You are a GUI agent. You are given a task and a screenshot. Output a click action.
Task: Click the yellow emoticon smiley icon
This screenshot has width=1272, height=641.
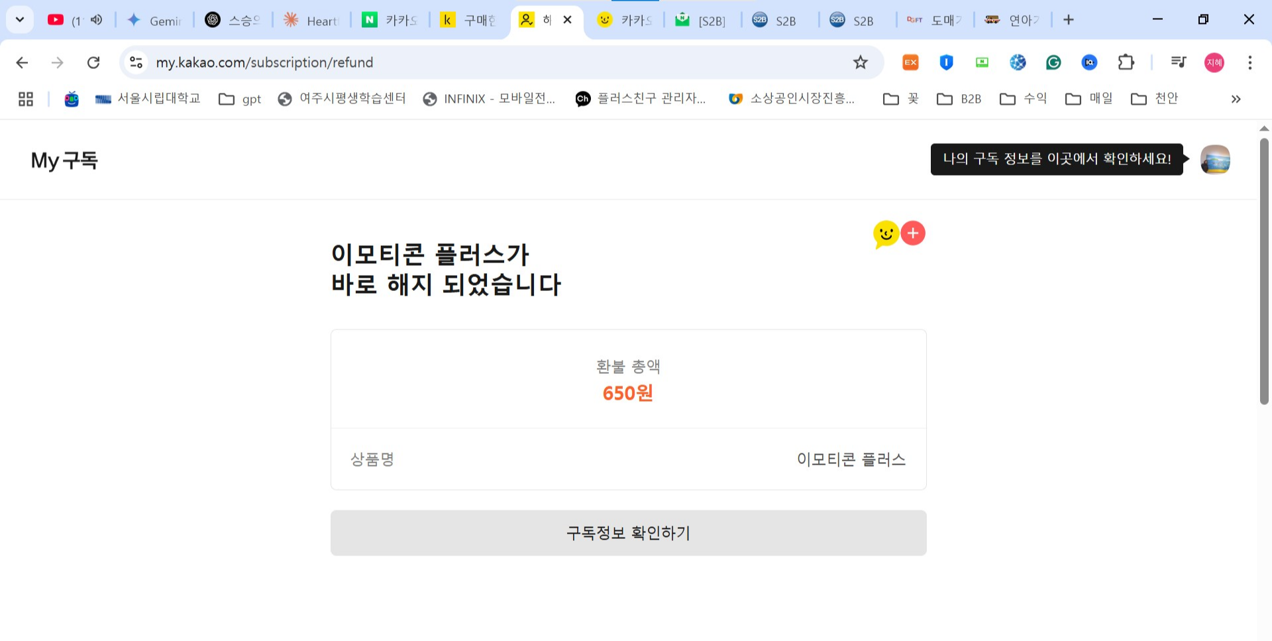886,234
